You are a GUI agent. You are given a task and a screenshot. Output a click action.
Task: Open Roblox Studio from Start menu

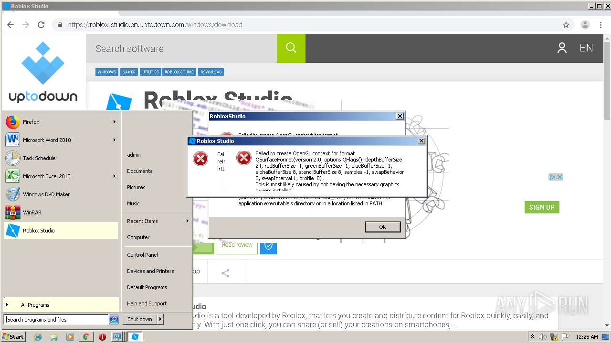coord(61,231)
